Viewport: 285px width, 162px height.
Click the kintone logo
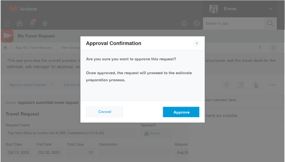click(23, 9)
